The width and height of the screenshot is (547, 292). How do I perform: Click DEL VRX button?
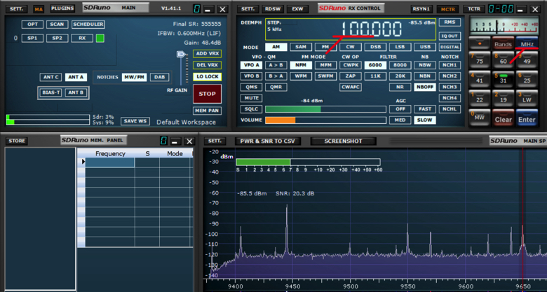pyautogui.click(x=207, y=65)
